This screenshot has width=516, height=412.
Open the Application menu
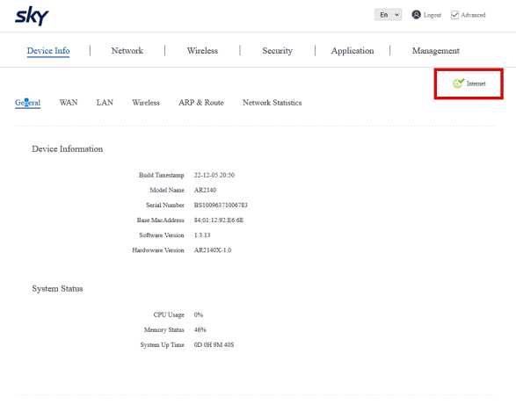pos(352,51)
